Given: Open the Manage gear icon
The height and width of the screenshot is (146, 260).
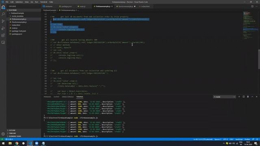Looking at the screenshot, I should (3, 134).
